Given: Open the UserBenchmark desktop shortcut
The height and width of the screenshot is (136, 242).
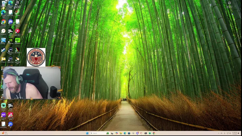Looking at the screenshot, I should pos(3,32).
